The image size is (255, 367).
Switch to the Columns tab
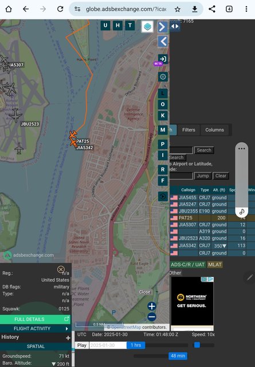coord(214,130)
